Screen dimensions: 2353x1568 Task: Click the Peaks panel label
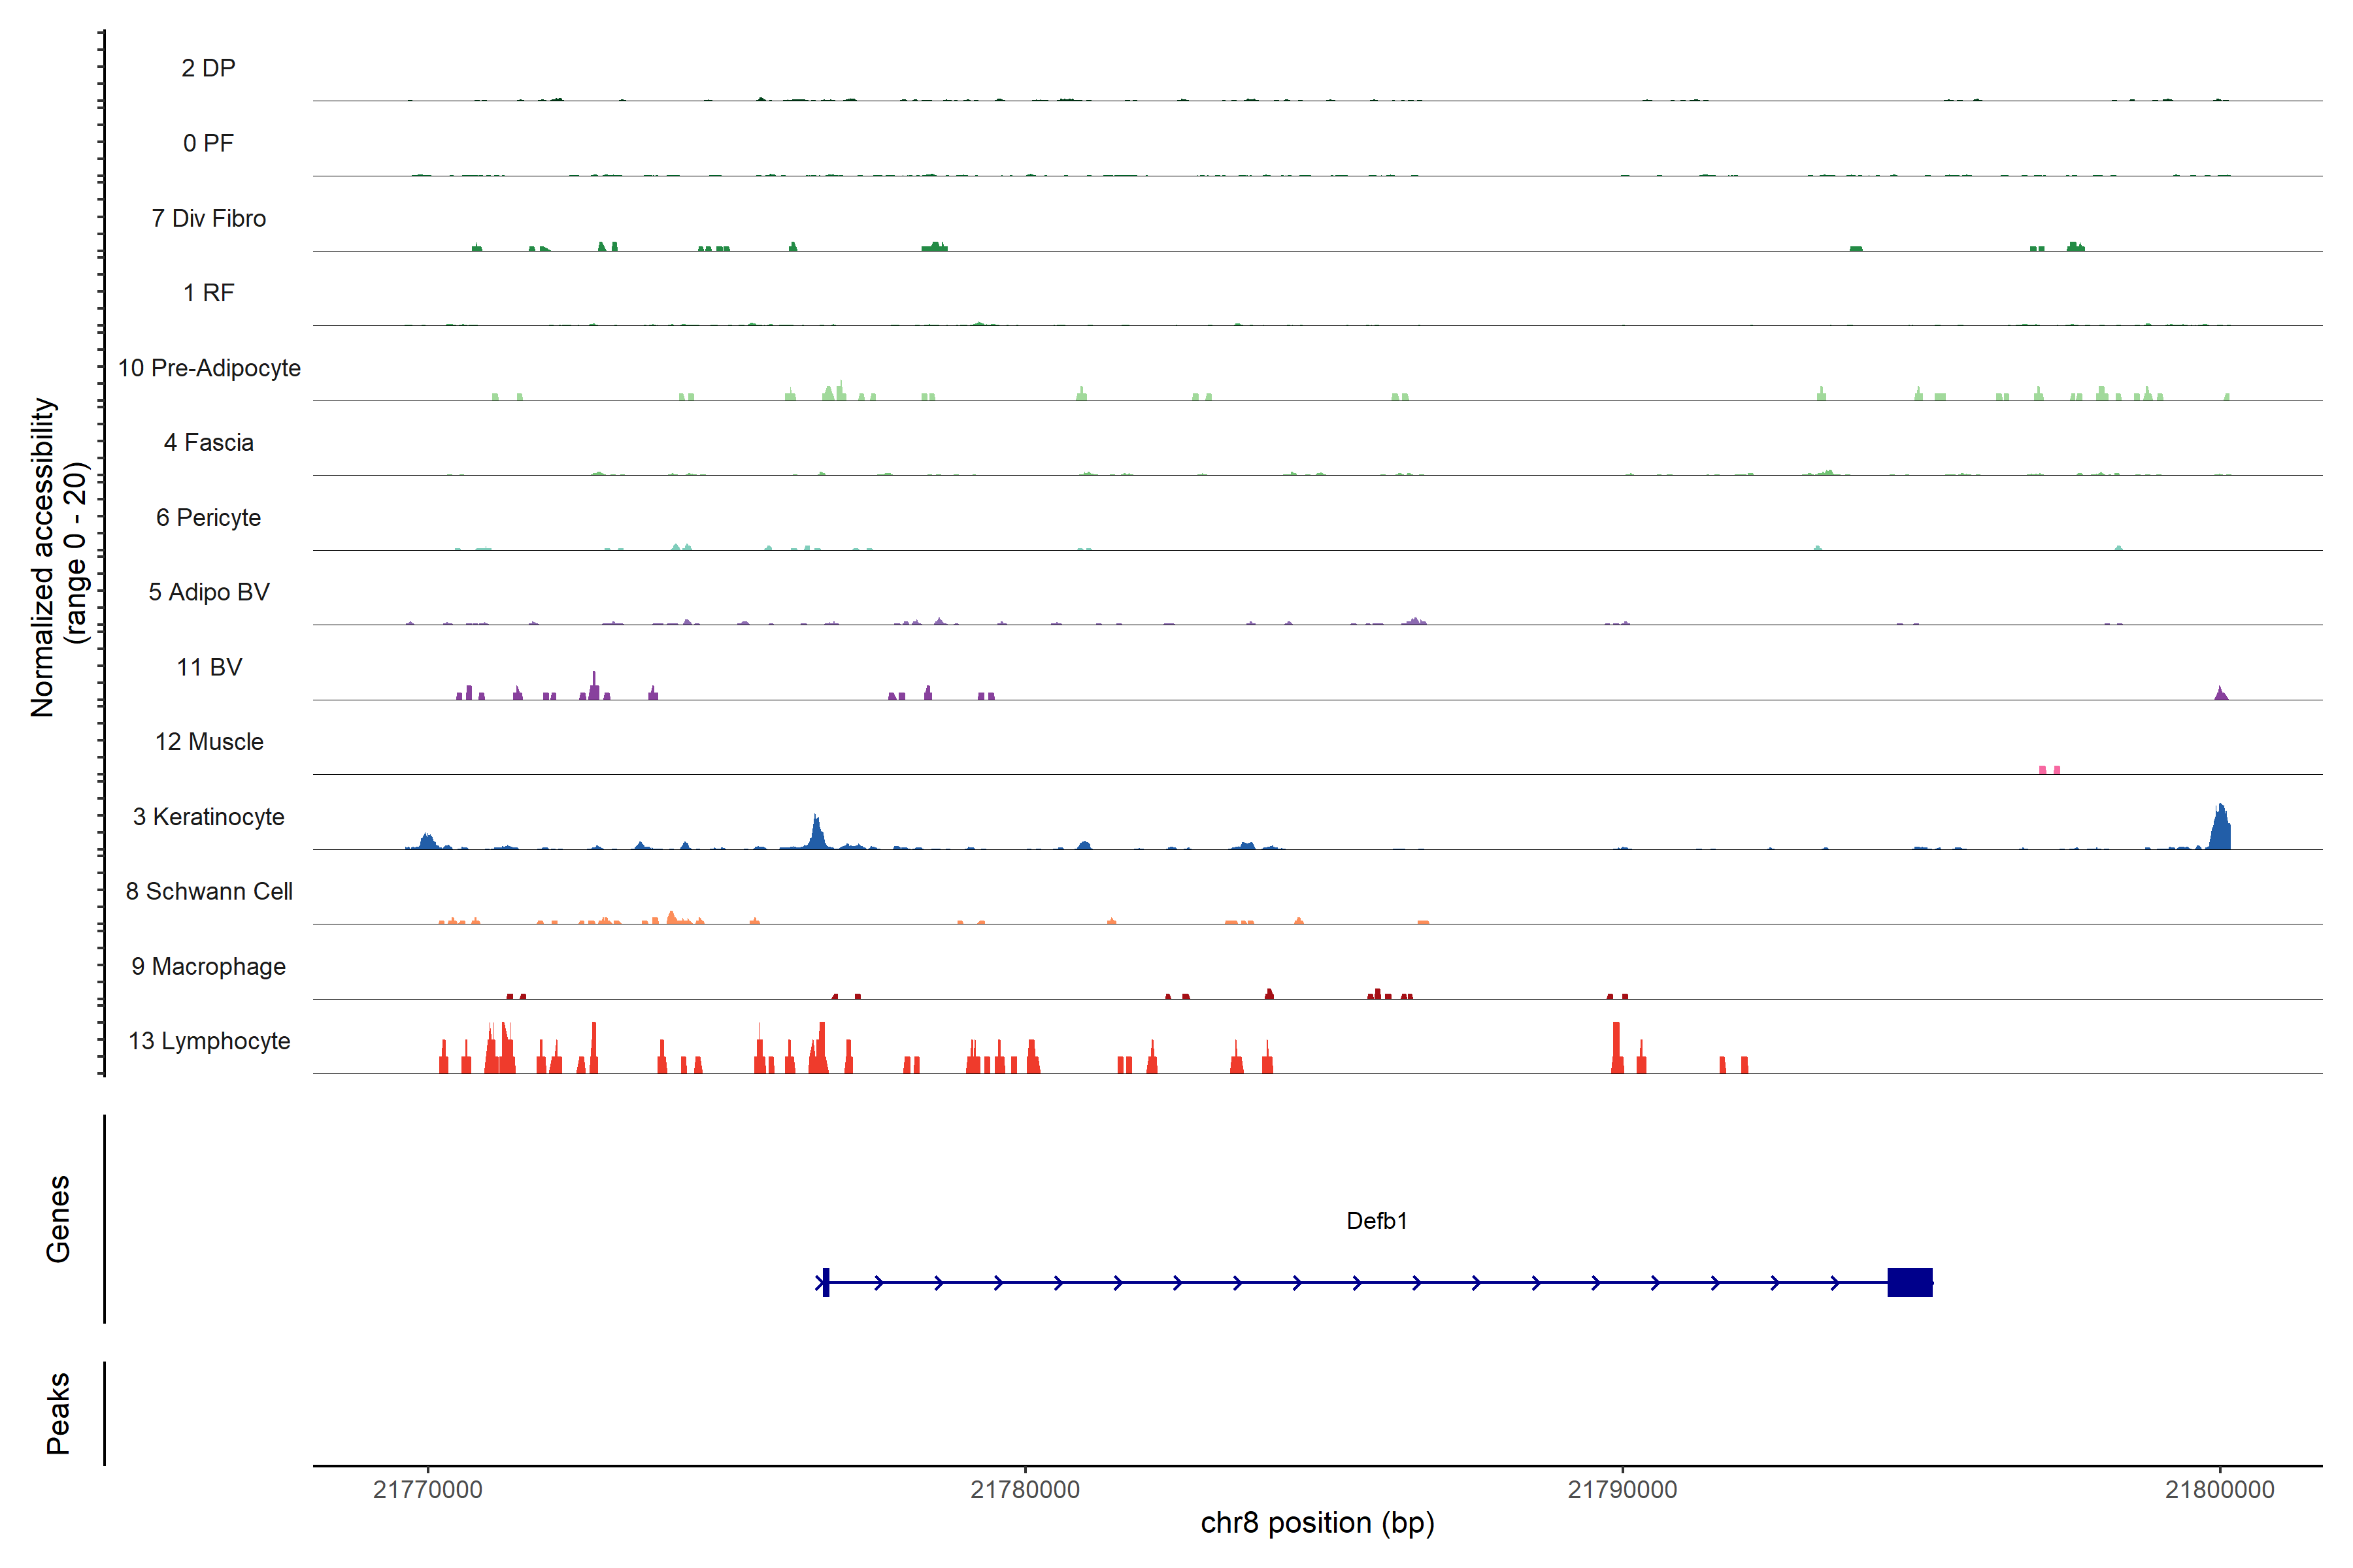tap(58, 1413)
